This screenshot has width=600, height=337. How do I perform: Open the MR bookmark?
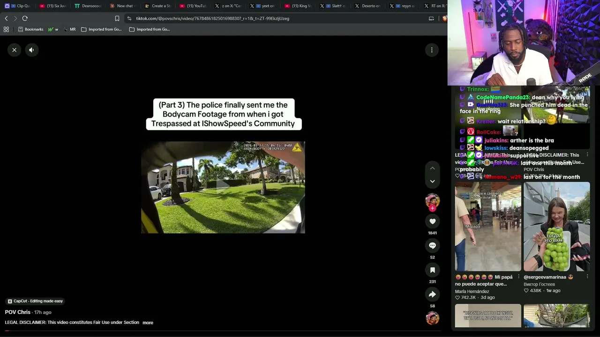tap(69, 29)
